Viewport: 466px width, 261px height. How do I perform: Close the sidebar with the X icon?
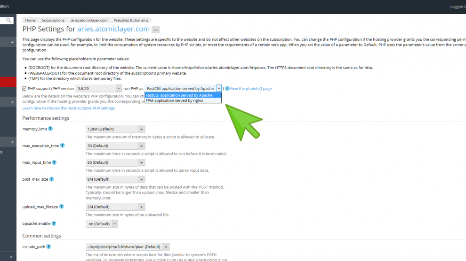(x=11, y=257)
